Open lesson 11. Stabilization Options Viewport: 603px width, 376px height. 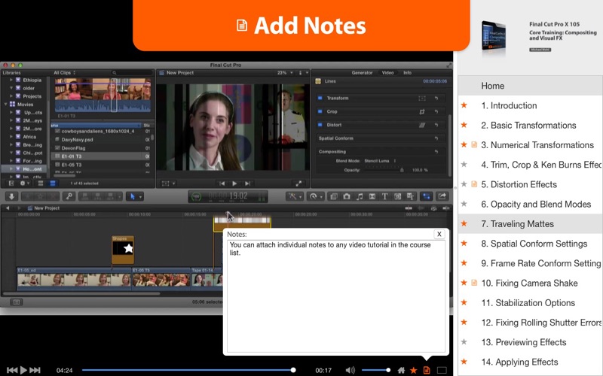(528, 303)
